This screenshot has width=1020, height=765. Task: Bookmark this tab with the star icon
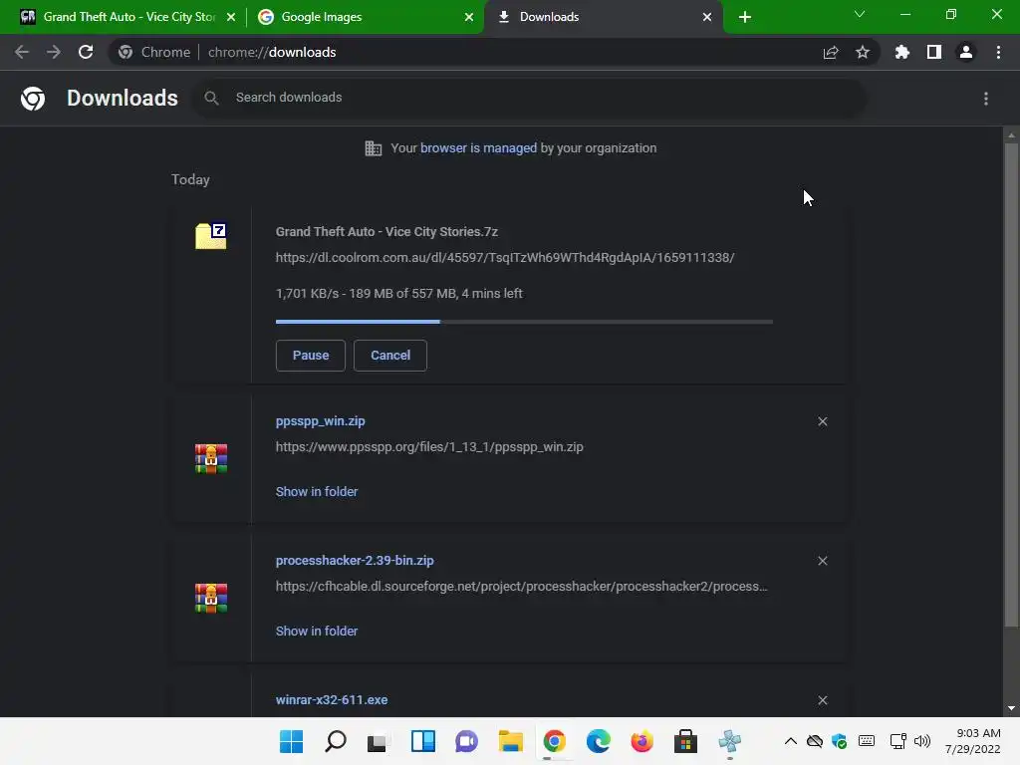click(863, 52)
